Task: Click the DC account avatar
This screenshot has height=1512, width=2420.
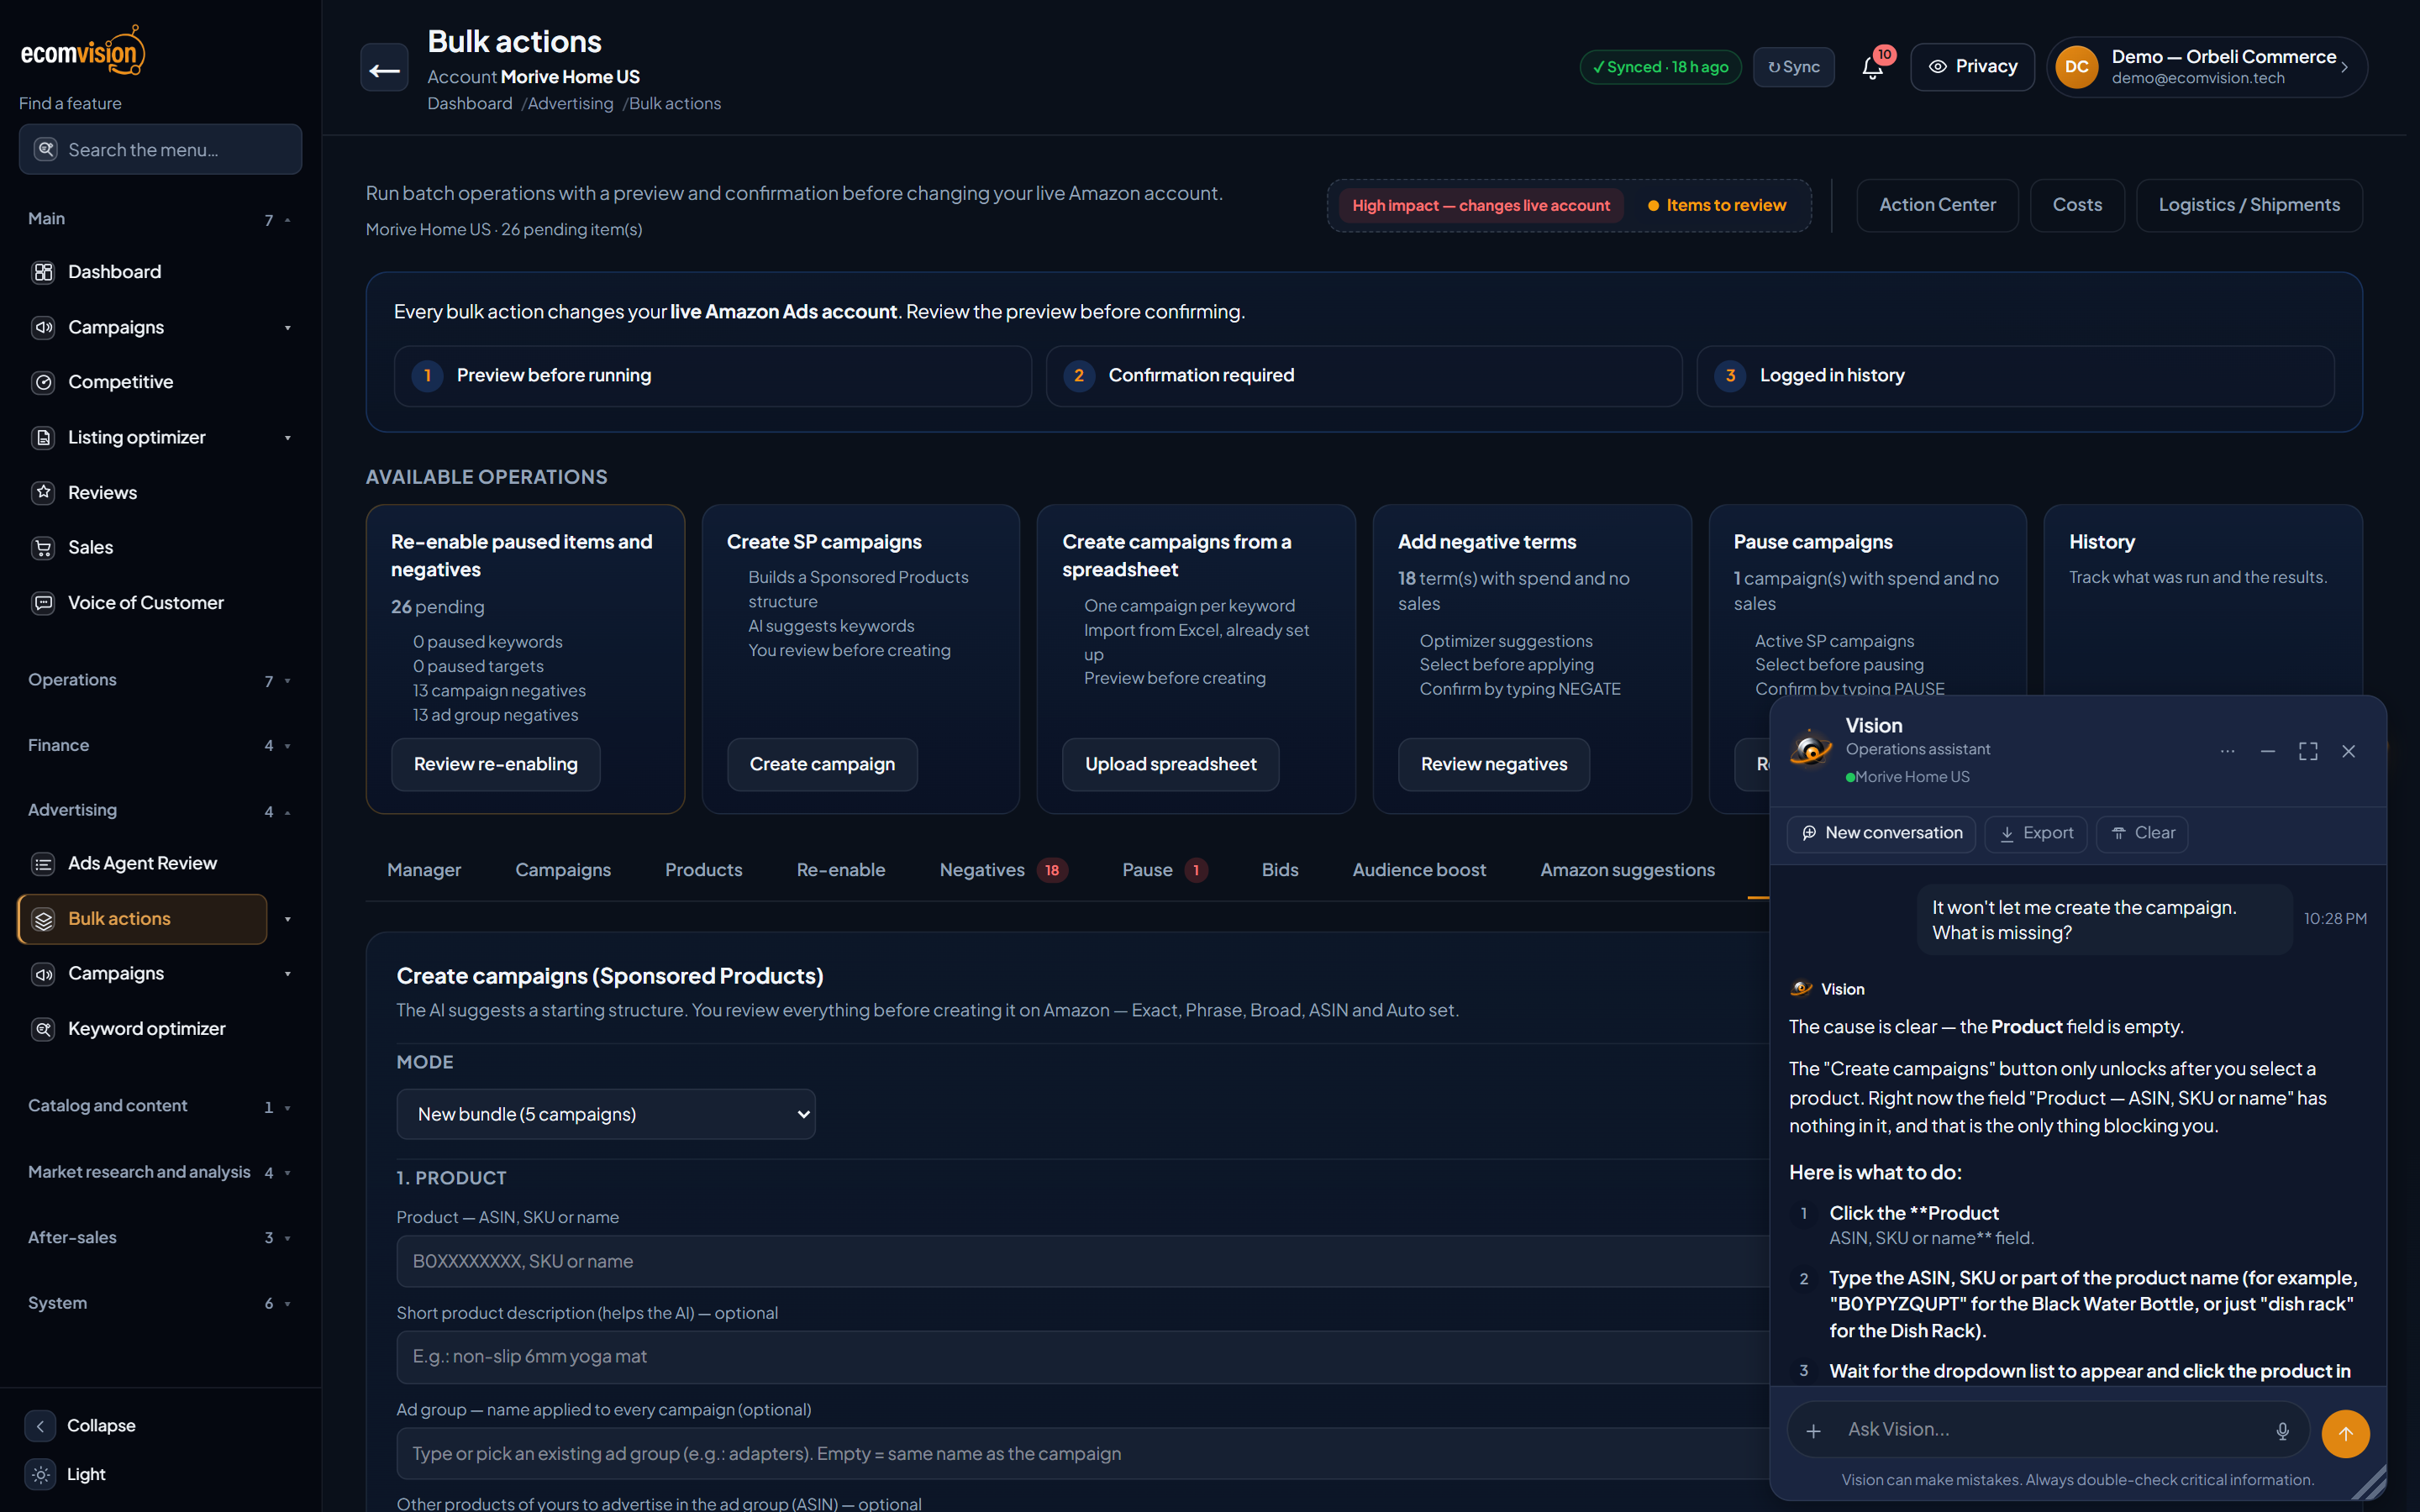Action: pos(2076,67)
